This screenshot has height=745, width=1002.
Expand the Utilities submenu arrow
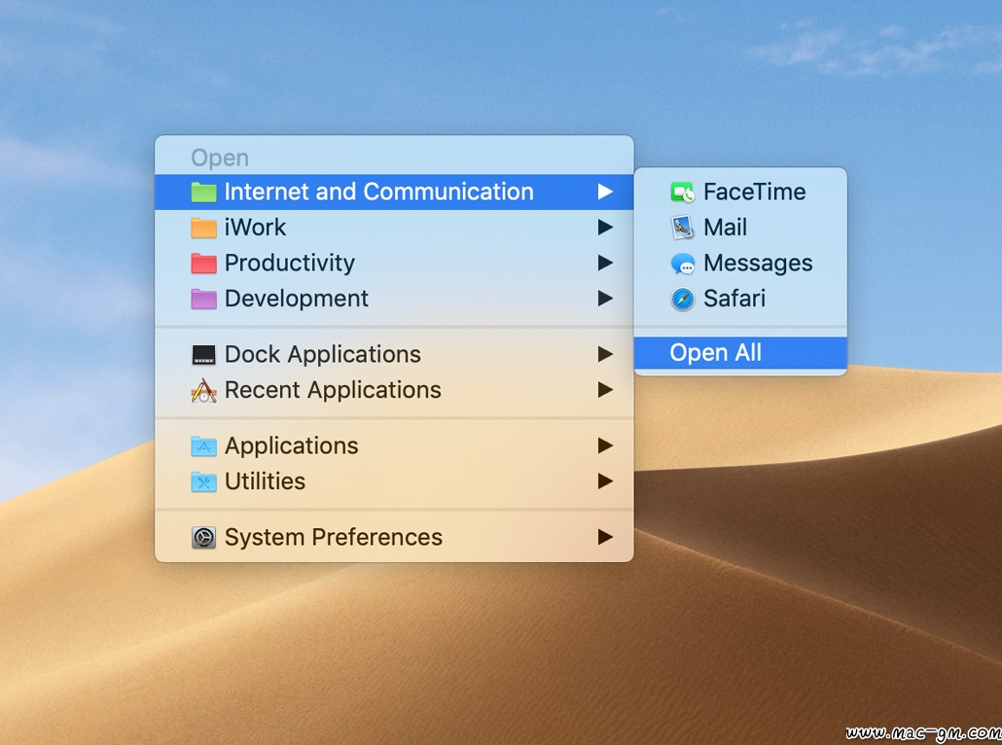pos(605,481)
